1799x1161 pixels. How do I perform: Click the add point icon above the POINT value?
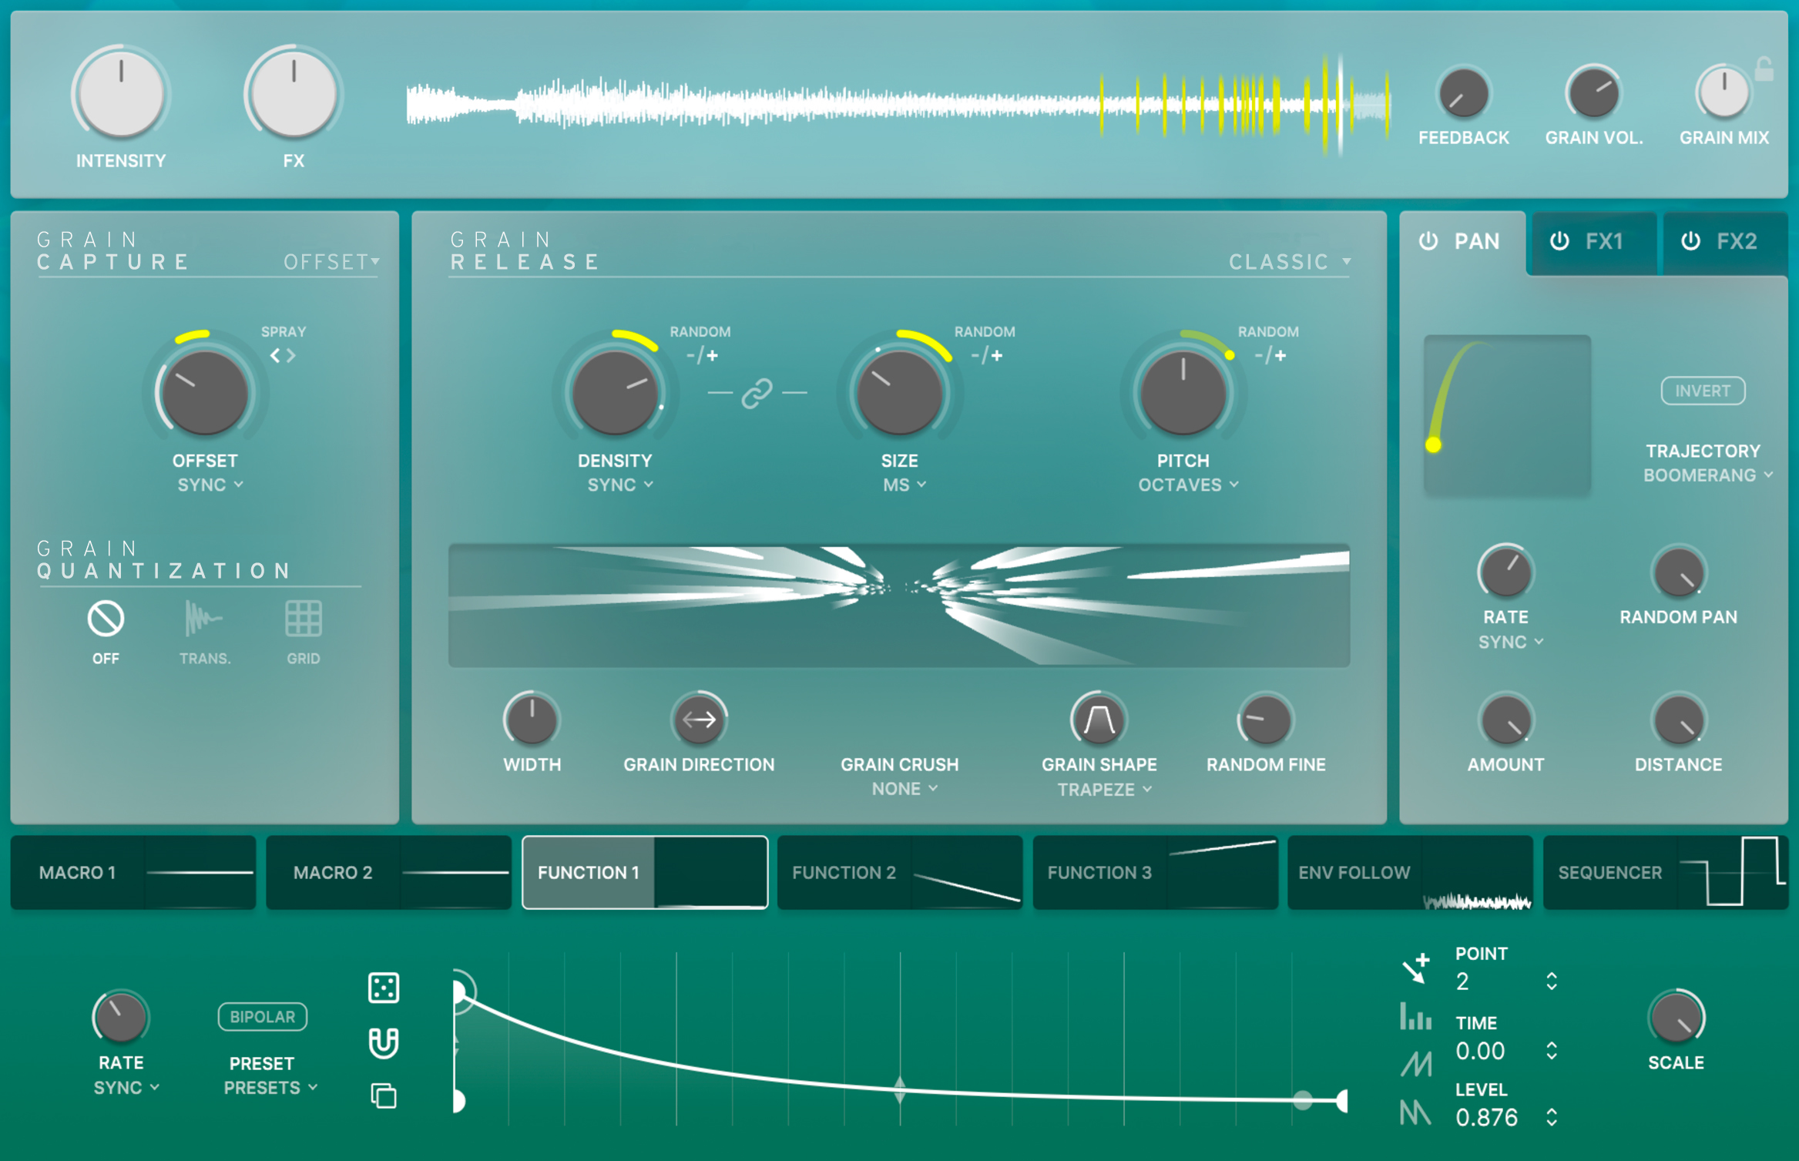[1416, 969]
